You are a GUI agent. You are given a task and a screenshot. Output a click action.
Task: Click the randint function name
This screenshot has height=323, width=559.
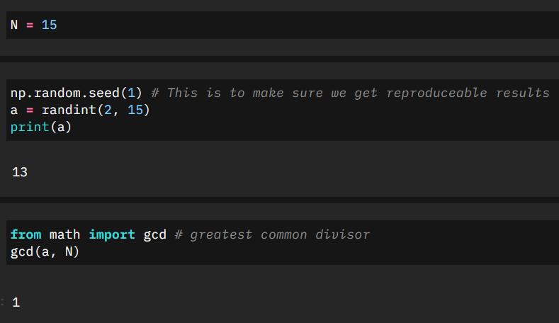pos(69,110)
